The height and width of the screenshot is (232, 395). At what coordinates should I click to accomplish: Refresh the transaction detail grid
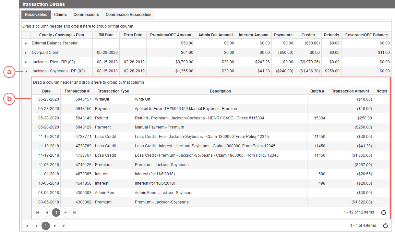[x=383, y=212]
